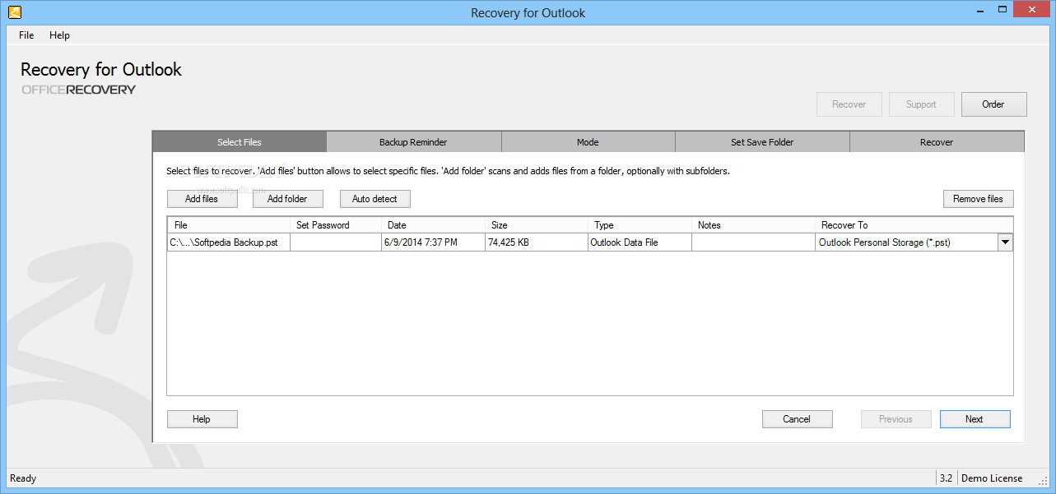Cancel the recovery wizard
This screenshot has width=1056, height=494.
pyautogui.click(x=797, y=419)
